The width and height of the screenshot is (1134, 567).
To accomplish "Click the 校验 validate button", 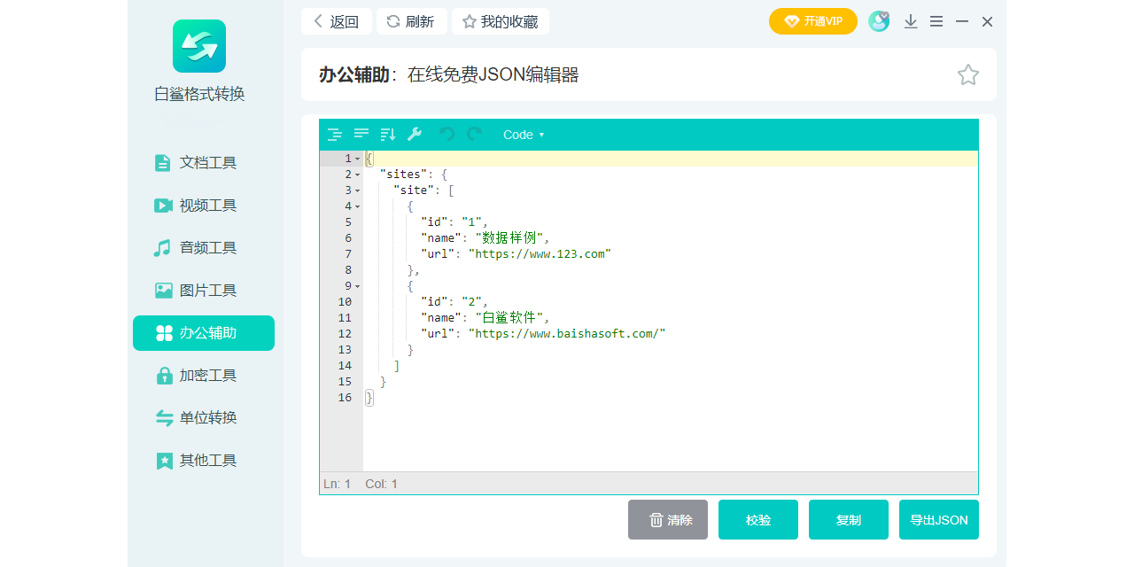I will (x=758, y=520).
